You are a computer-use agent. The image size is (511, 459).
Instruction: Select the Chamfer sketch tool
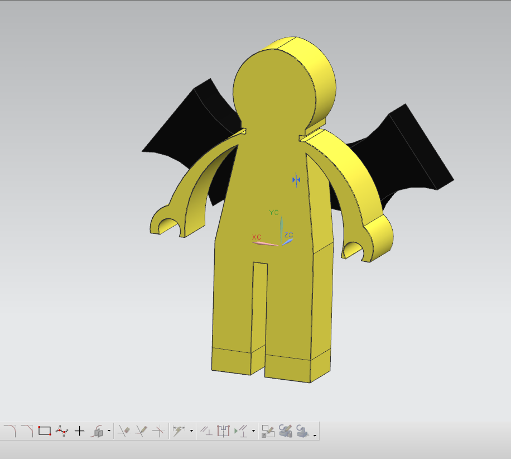point(27,431)
